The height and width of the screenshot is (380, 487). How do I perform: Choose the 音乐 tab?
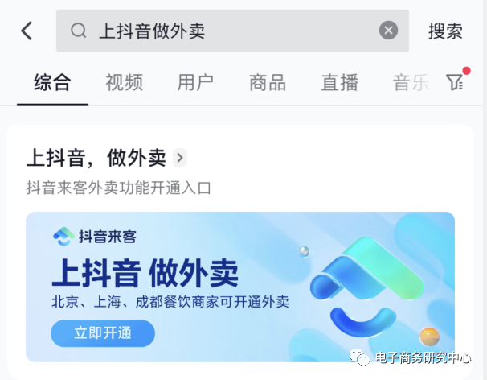(411, 82)
